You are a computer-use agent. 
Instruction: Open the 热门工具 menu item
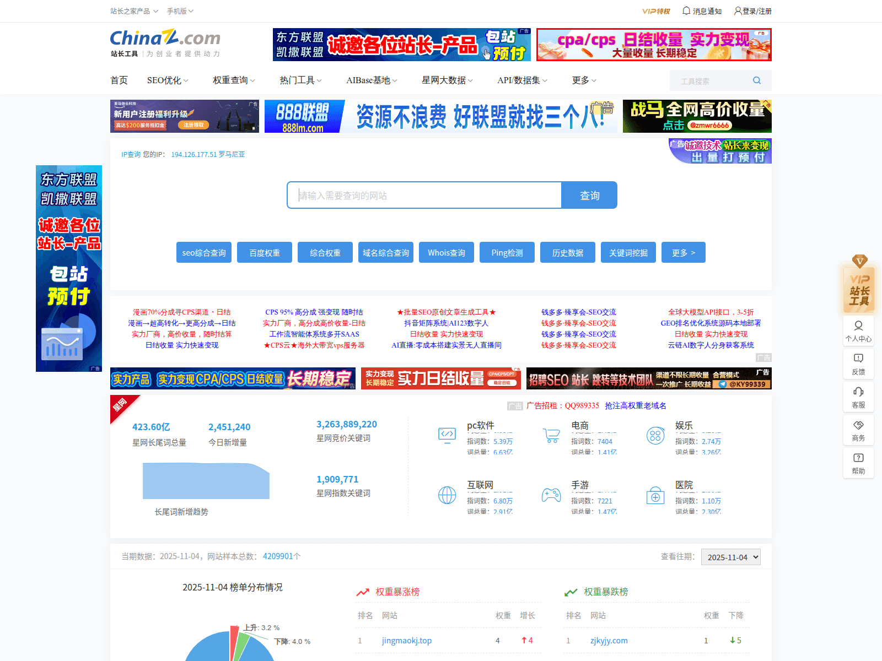point(300,80)
